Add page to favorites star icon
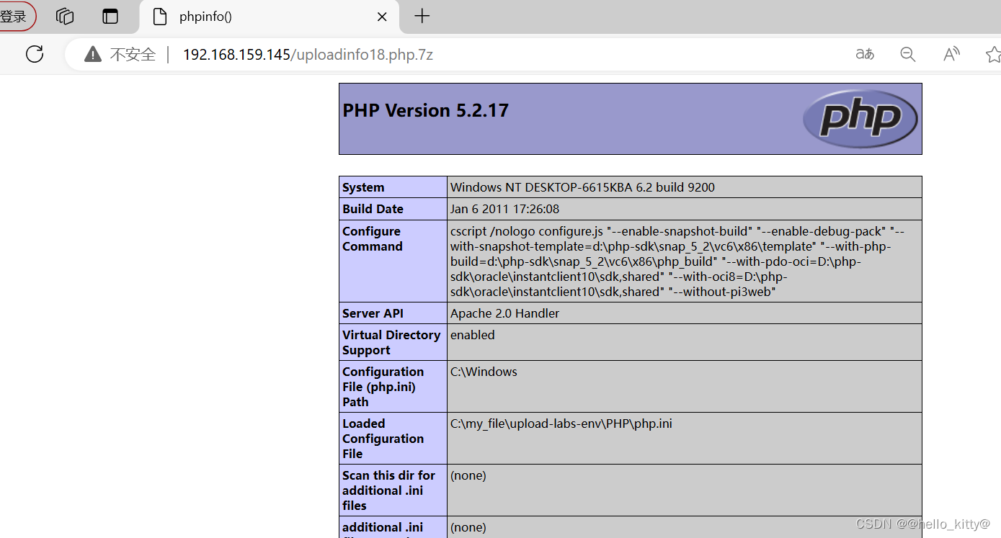 click(x=993, y=54)
